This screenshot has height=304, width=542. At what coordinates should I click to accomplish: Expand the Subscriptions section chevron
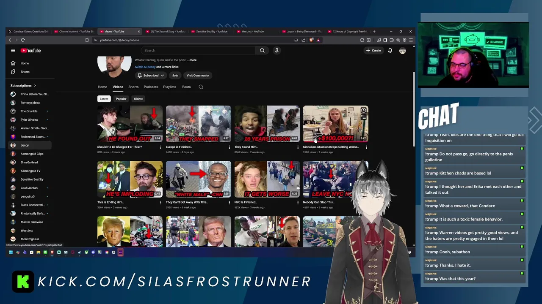click(35, 86)
